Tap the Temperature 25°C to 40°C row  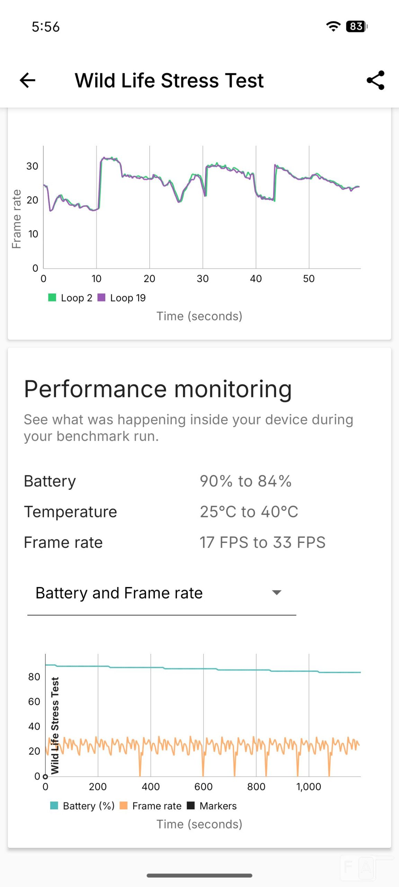pyautogui.click(x=161, y=512)
